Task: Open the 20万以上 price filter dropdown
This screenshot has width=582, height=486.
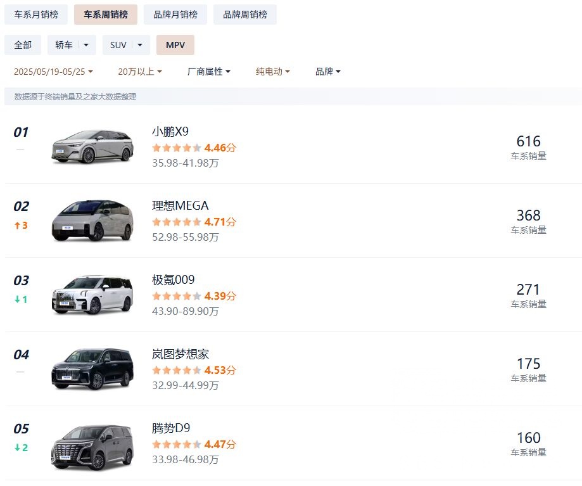Action: pos(139,72)
